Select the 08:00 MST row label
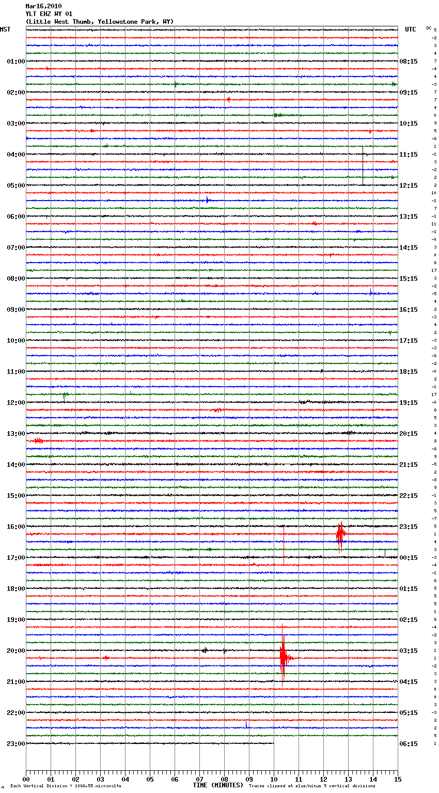Viewport: 439px width, 793px height. [16, 279]
